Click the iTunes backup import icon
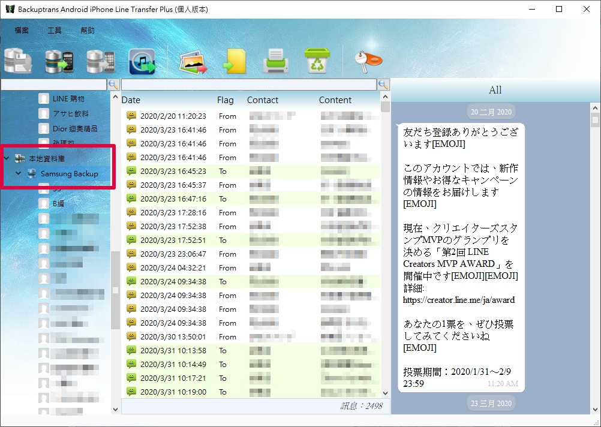 142,61
